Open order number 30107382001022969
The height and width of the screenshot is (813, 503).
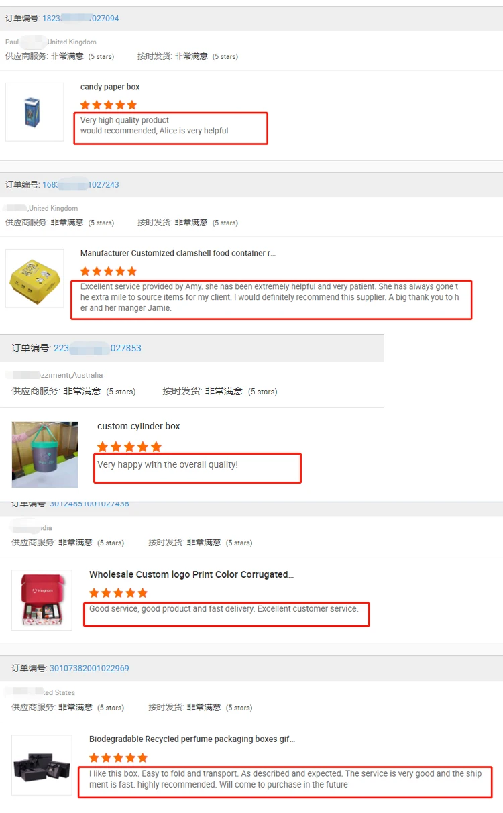point(89,668)
